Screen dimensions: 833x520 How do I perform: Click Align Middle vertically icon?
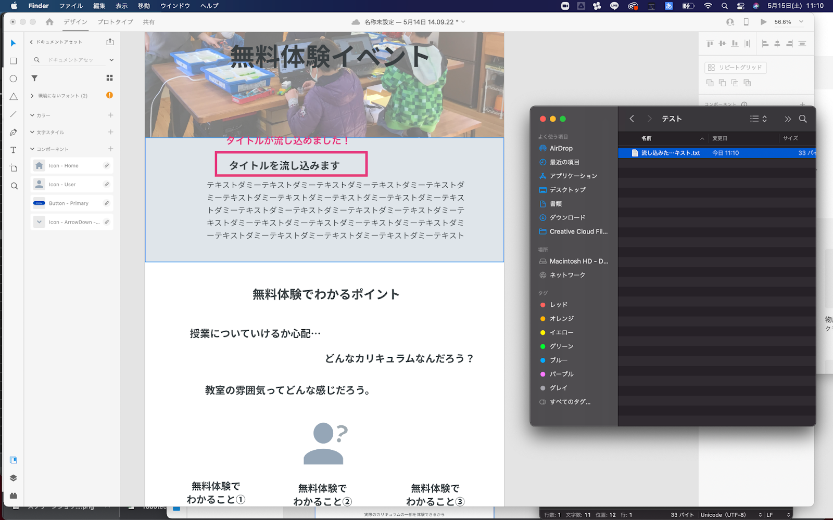coord(722,44)
